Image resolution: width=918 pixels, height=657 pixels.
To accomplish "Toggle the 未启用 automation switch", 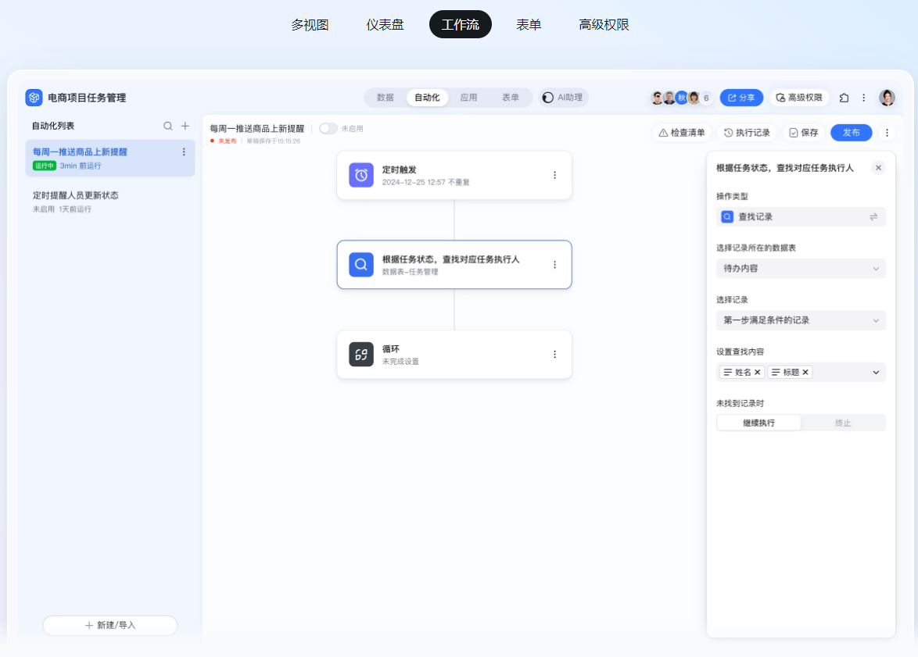I will pos(328,129).
